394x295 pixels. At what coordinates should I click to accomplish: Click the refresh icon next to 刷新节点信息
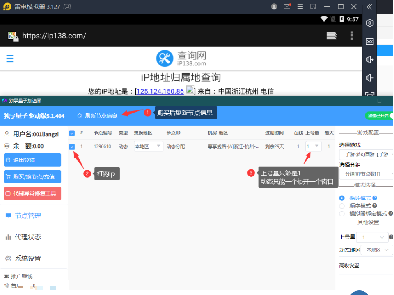(79, 115)
